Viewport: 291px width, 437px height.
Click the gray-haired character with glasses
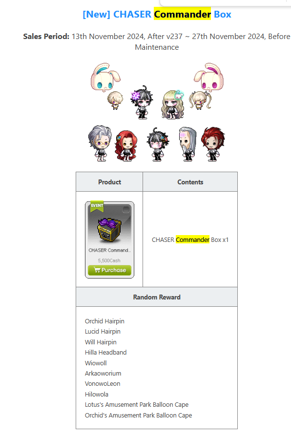tap(100, 143)
